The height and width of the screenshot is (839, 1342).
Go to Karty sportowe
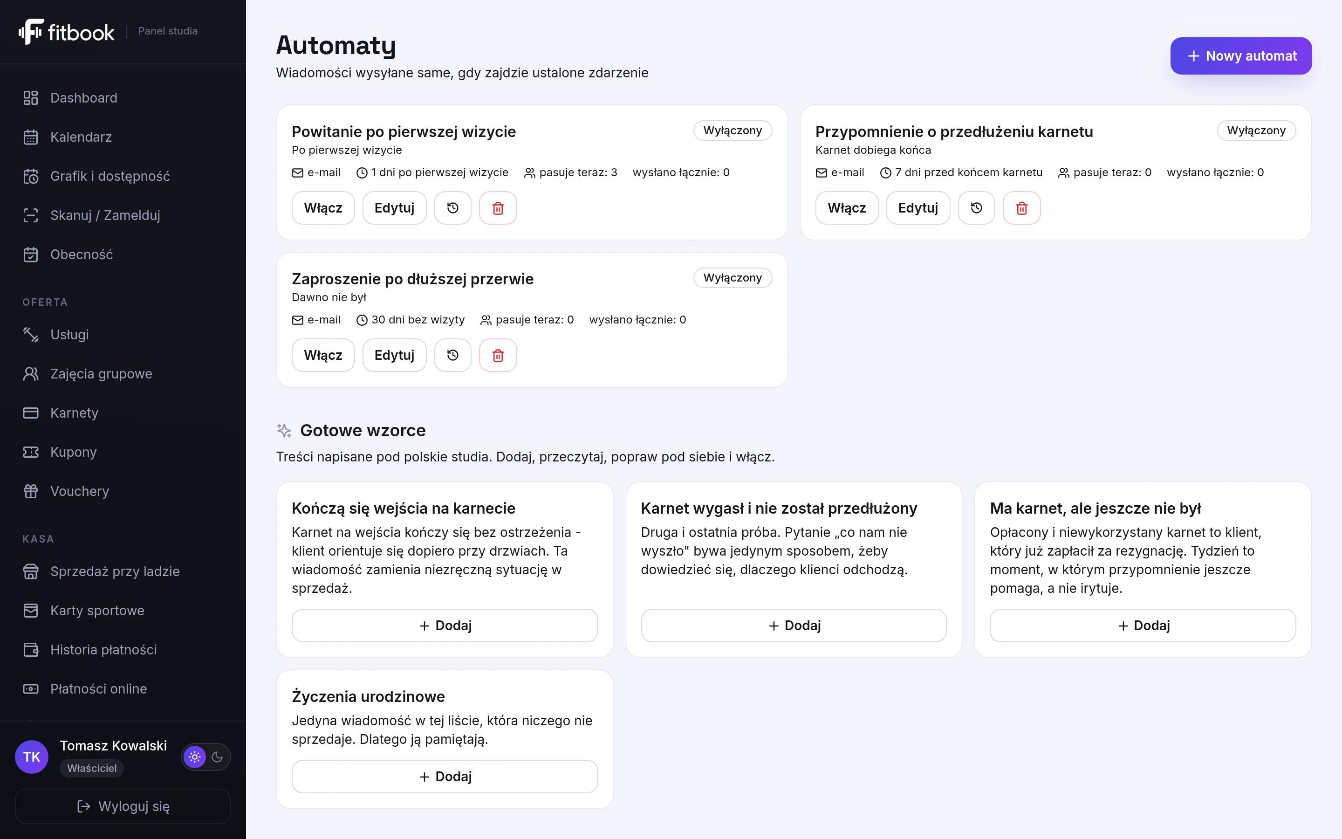(123, 611)
